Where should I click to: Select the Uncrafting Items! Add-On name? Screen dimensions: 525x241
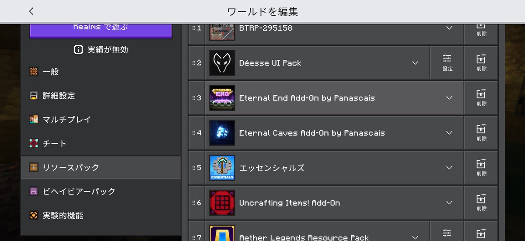tap(290, 203)
